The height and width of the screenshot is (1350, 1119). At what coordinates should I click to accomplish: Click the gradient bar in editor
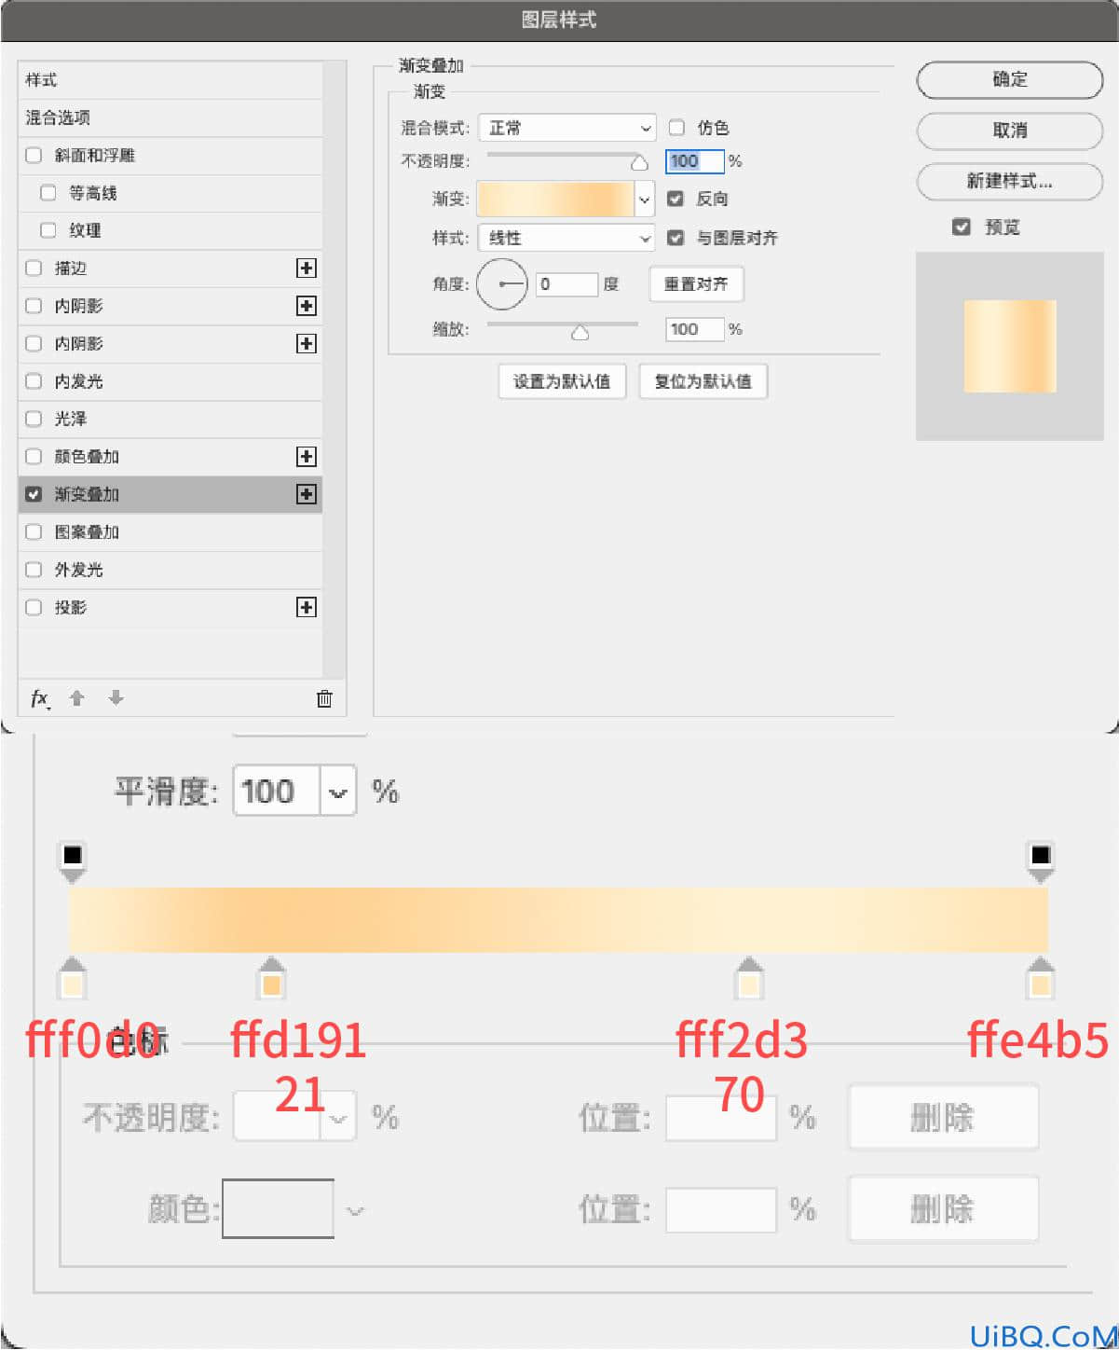(558, 920)
